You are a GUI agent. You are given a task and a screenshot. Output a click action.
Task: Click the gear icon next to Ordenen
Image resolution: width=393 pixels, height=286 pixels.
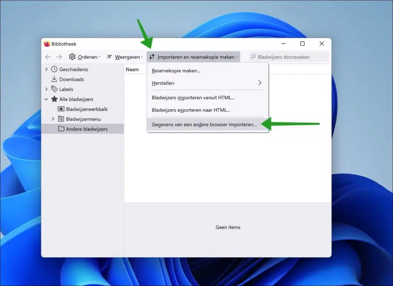[x=72, y=57]
